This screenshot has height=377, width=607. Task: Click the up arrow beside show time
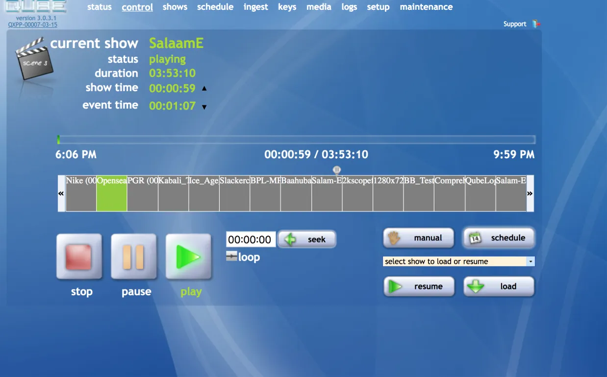coord(204,89)
